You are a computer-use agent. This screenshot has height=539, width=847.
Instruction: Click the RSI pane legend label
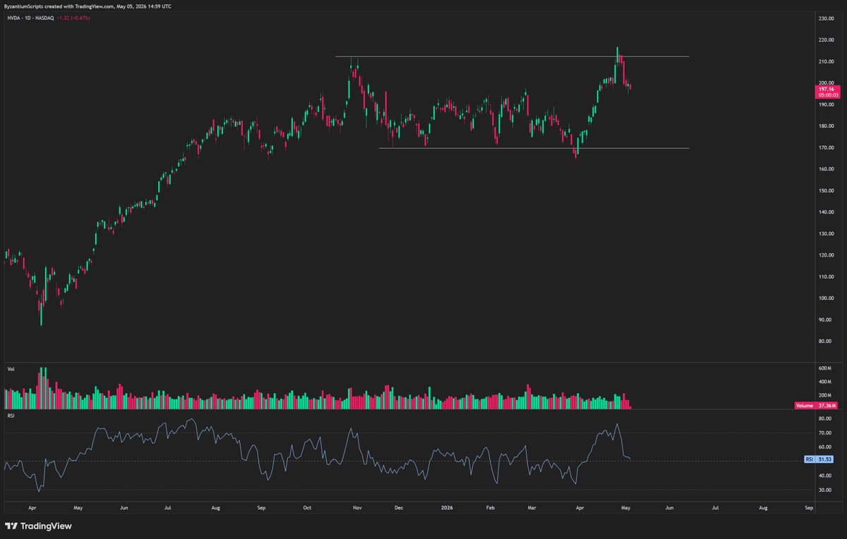pyautogui.click(x=10, y=416)
